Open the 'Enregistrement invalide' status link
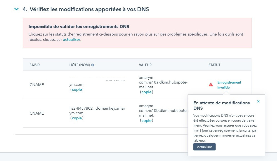The image size is (277, 161). tap(229, 85)
